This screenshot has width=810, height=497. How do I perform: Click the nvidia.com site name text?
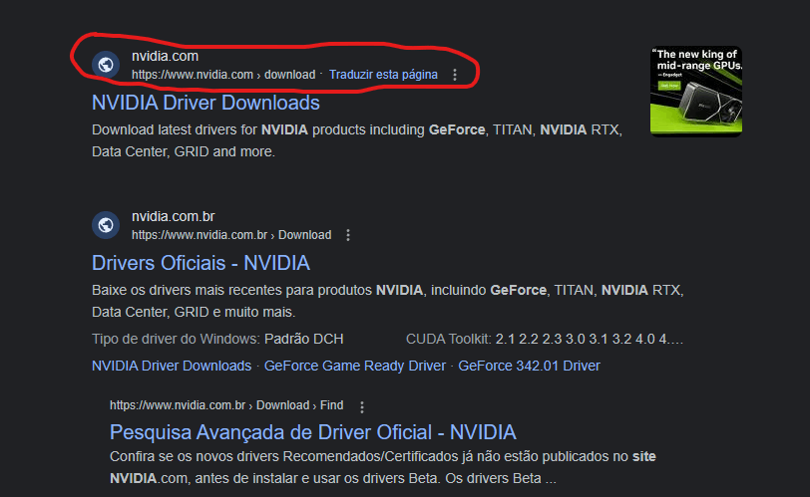tap(165, 56)
